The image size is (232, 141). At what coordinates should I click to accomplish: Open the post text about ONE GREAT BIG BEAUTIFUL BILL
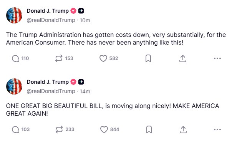tap(113, 109)
